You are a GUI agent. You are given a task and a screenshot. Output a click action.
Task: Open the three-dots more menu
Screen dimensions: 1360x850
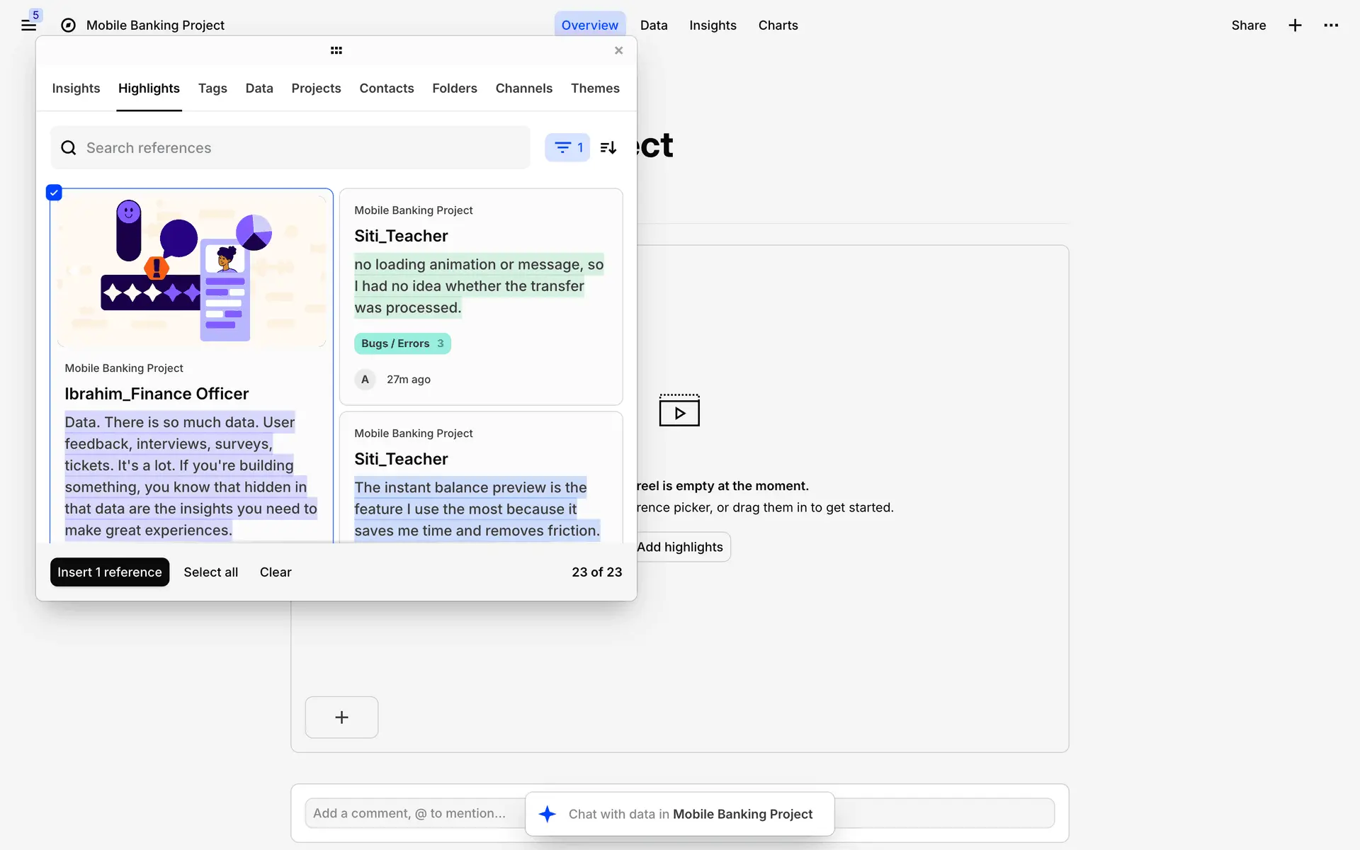pyautogui.click(x=1331, y=25)
